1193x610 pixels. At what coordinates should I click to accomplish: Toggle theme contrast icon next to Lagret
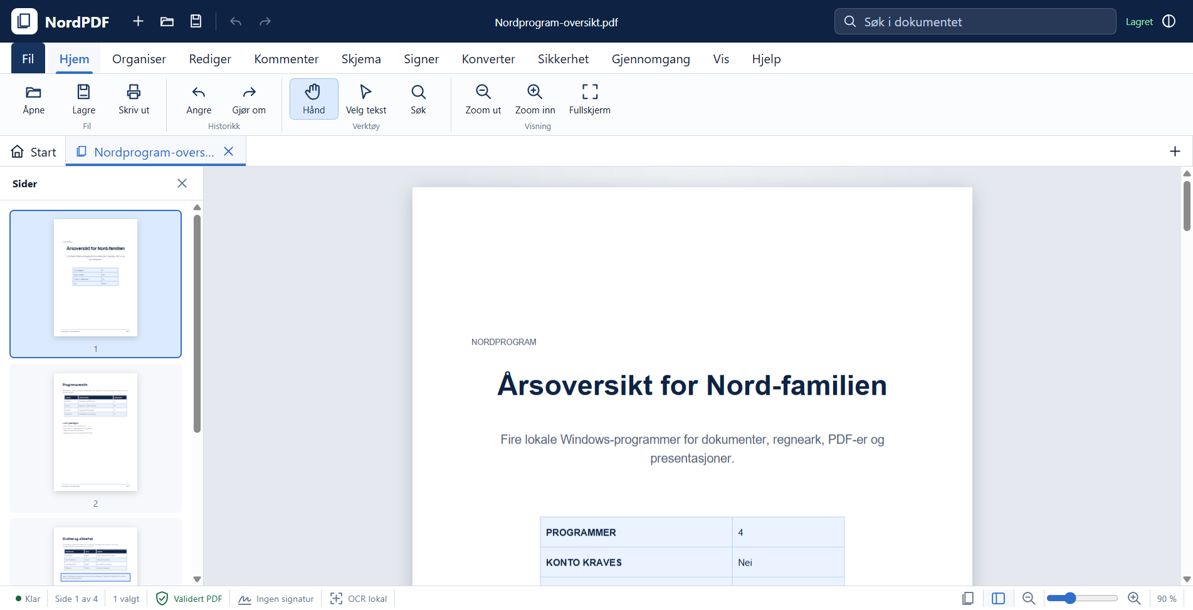coord(1169,21)
